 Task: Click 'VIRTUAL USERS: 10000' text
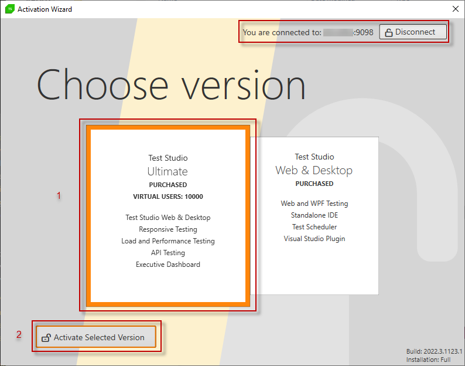168,196
